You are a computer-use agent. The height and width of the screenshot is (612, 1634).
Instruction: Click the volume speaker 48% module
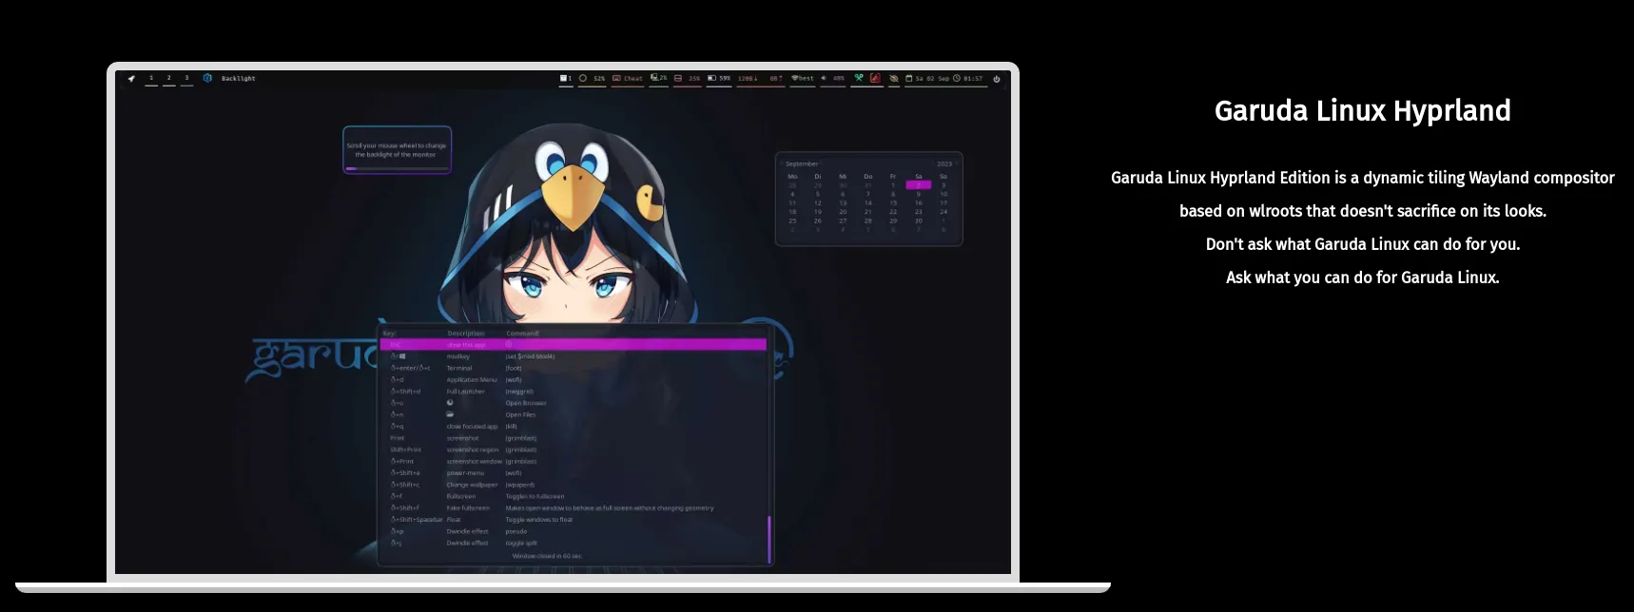(833, 79)
